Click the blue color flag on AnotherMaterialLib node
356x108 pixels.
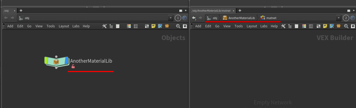tap(66, 60)
